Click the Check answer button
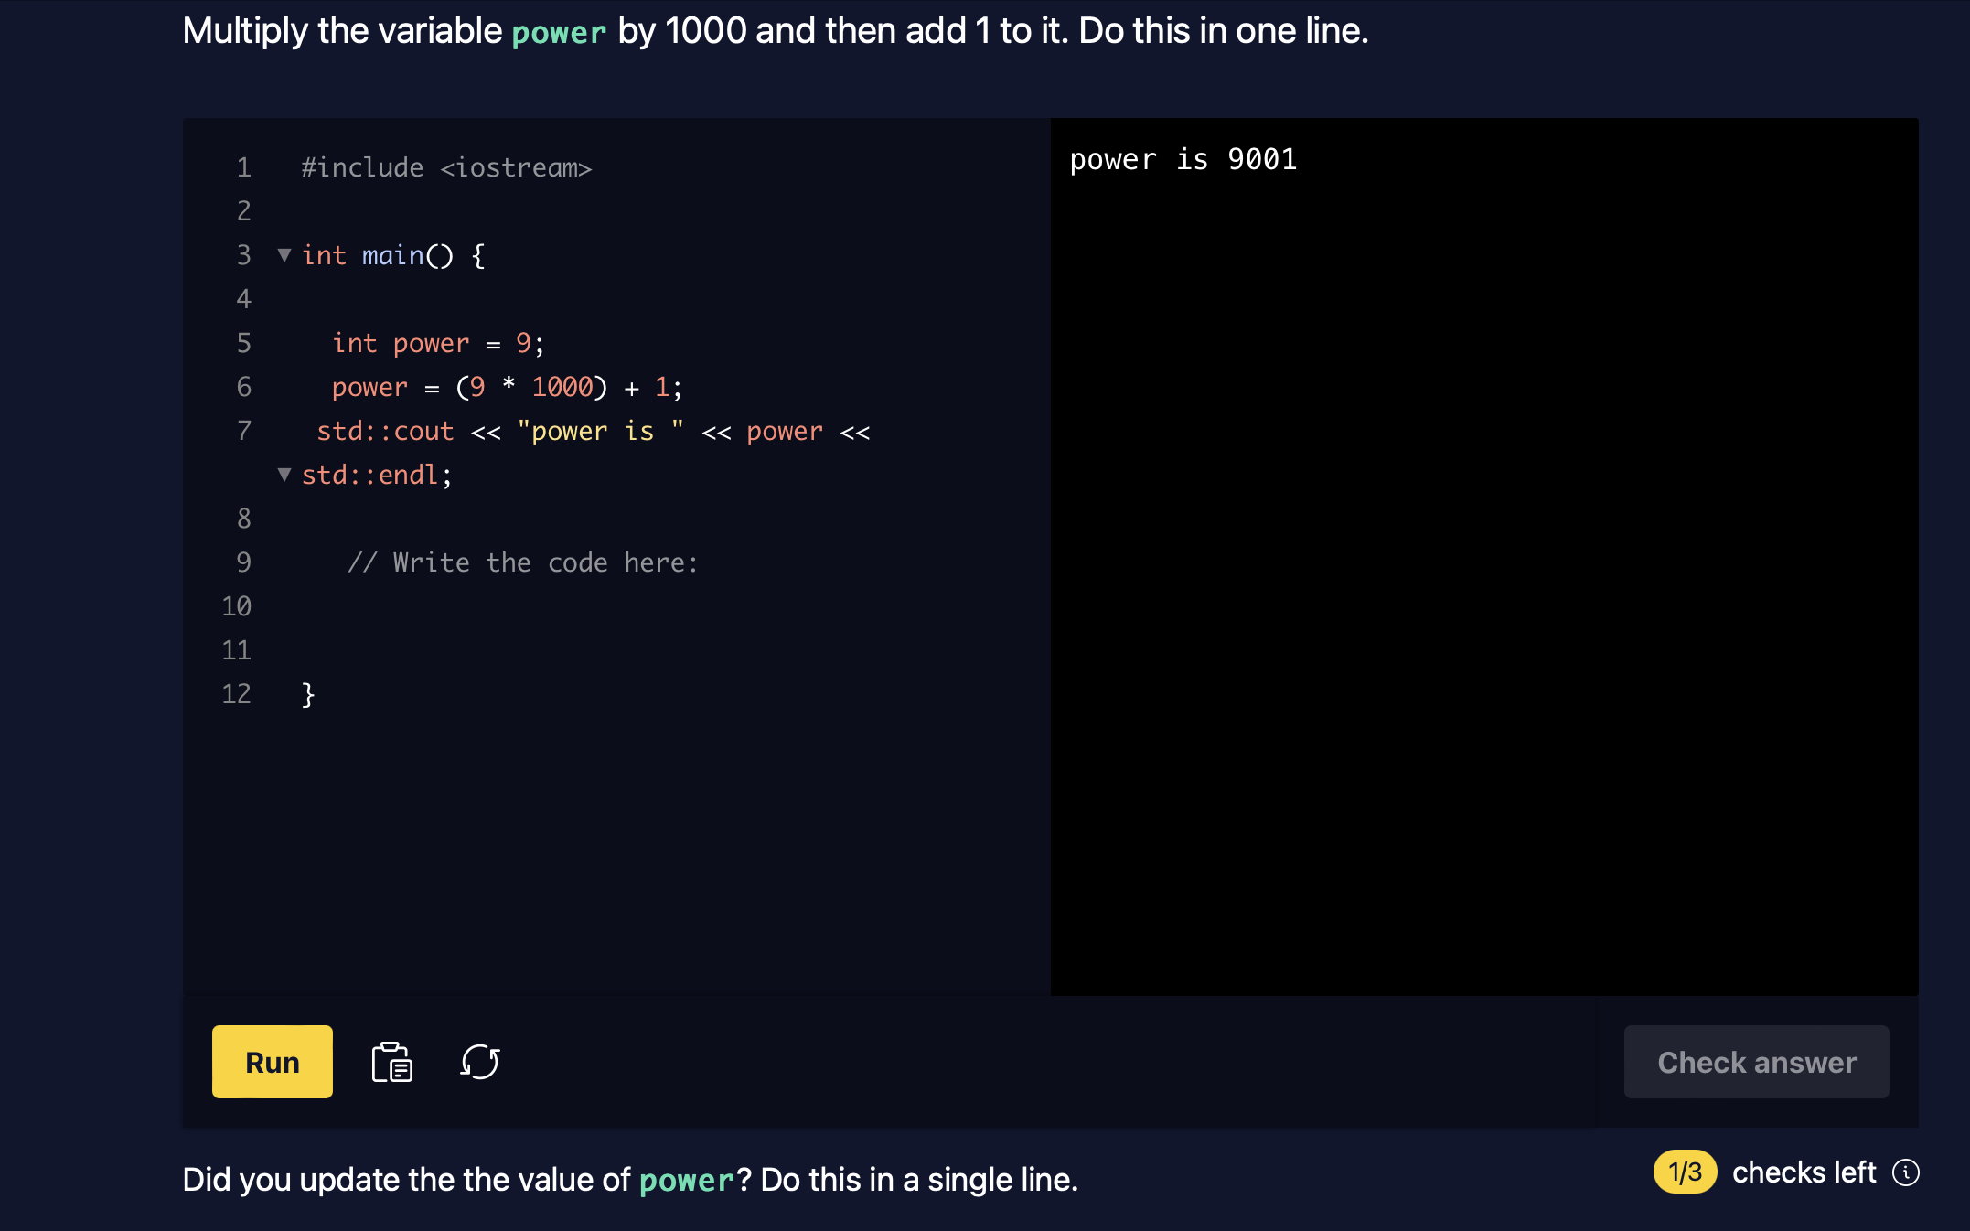 [1755, 1062]
